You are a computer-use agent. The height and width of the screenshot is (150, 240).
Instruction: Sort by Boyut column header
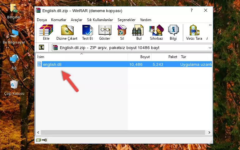(140, 57)
